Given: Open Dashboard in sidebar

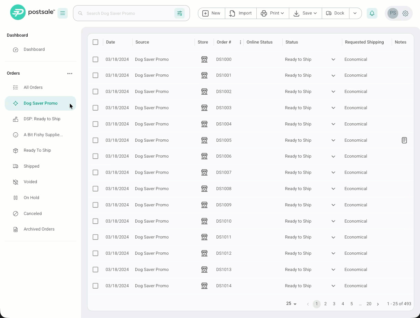Looking at the screenshot, I should 40,49.
